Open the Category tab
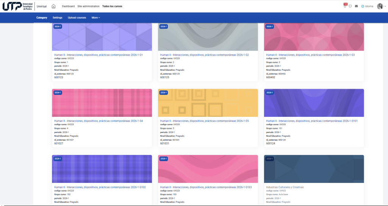 (x=42, y=18)
